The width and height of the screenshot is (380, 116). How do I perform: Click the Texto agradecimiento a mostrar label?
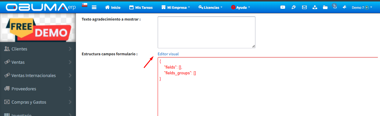pyautogui.click(x=111, y=19)
